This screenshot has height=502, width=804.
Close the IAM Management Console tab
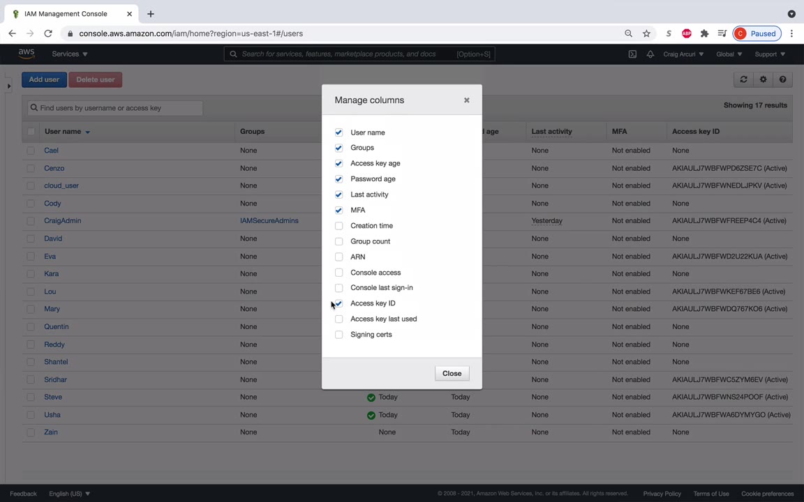(x=129, y=14)
